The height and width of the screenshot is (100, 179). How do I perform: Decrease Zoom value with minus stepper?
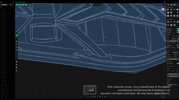tap(173, 39)
